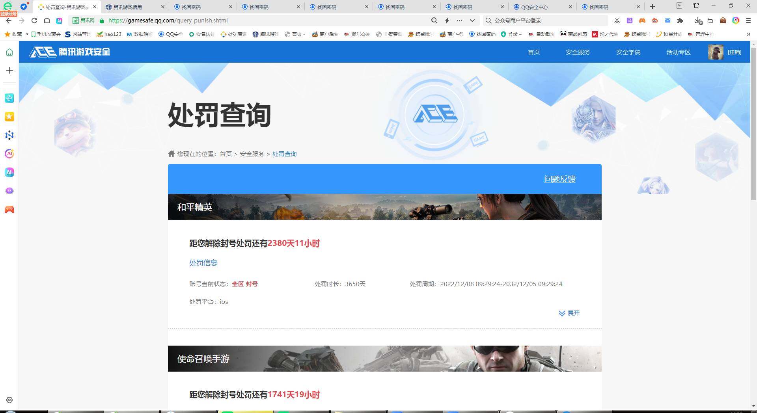Log out via the 注销 link
This screenshot has height=413, width=757.
(x=735, y=52)
